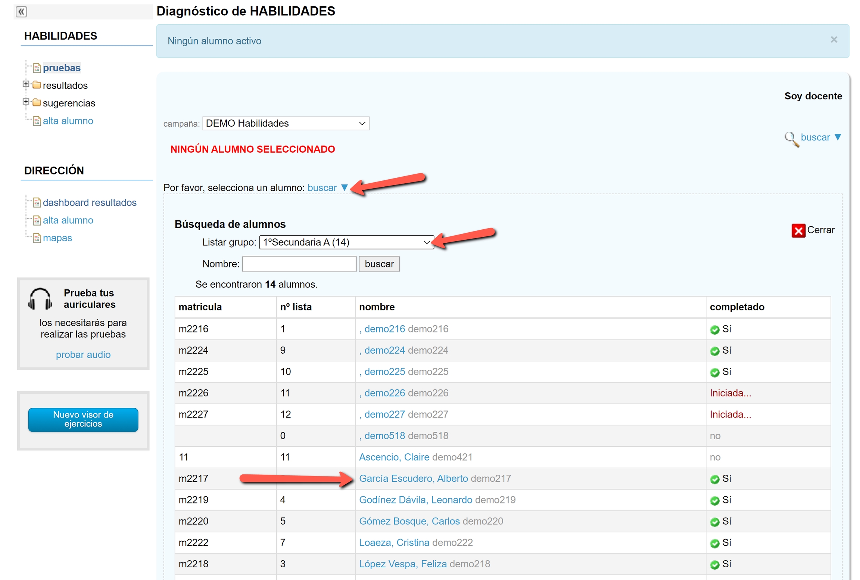Dismiss the 'Ningún alumno activo' alert
Screen dimensions: 860x580
[x=833, y=40]
